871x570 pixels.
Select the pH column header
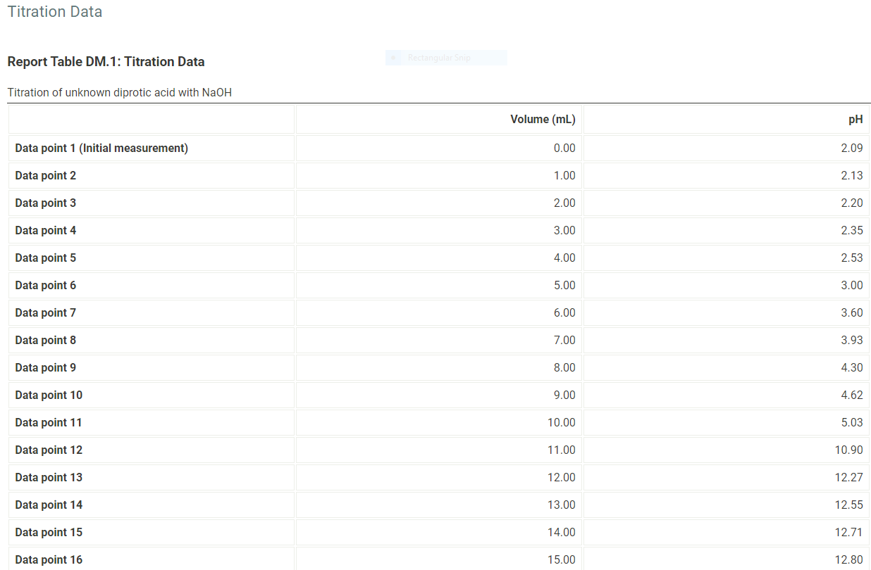point(855,119)
